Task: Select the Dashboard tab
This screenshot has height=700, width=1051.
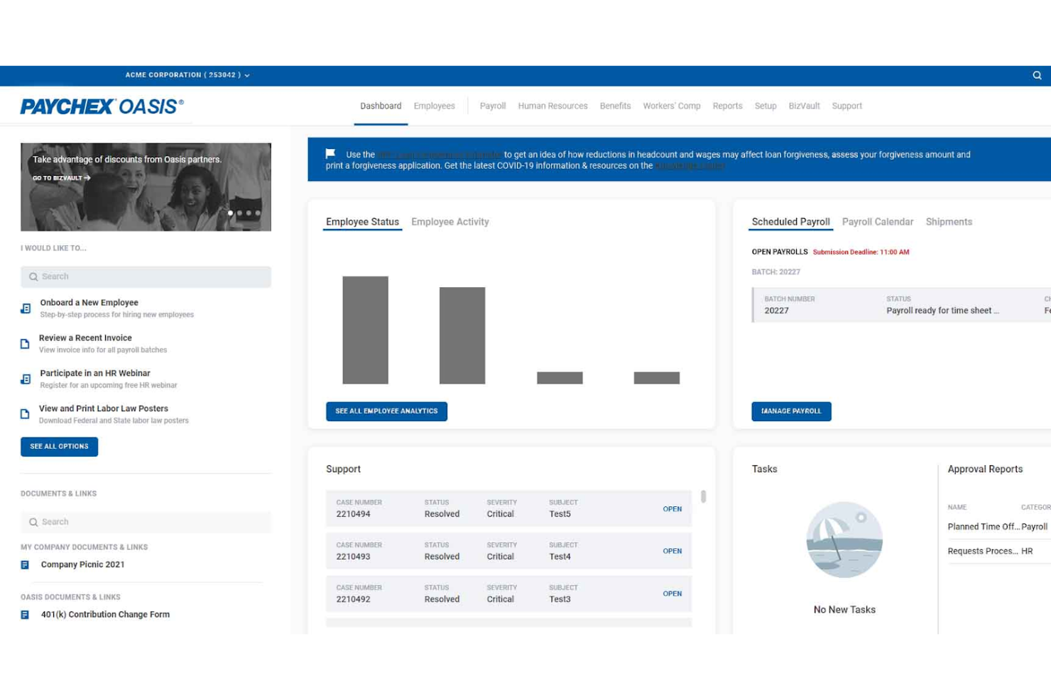Action: tap(381, 106)
